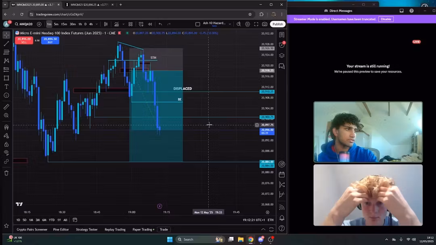Open the Ash 10 Hazard layout dropdown
The image size is (436, 245).
pos(230,24)
